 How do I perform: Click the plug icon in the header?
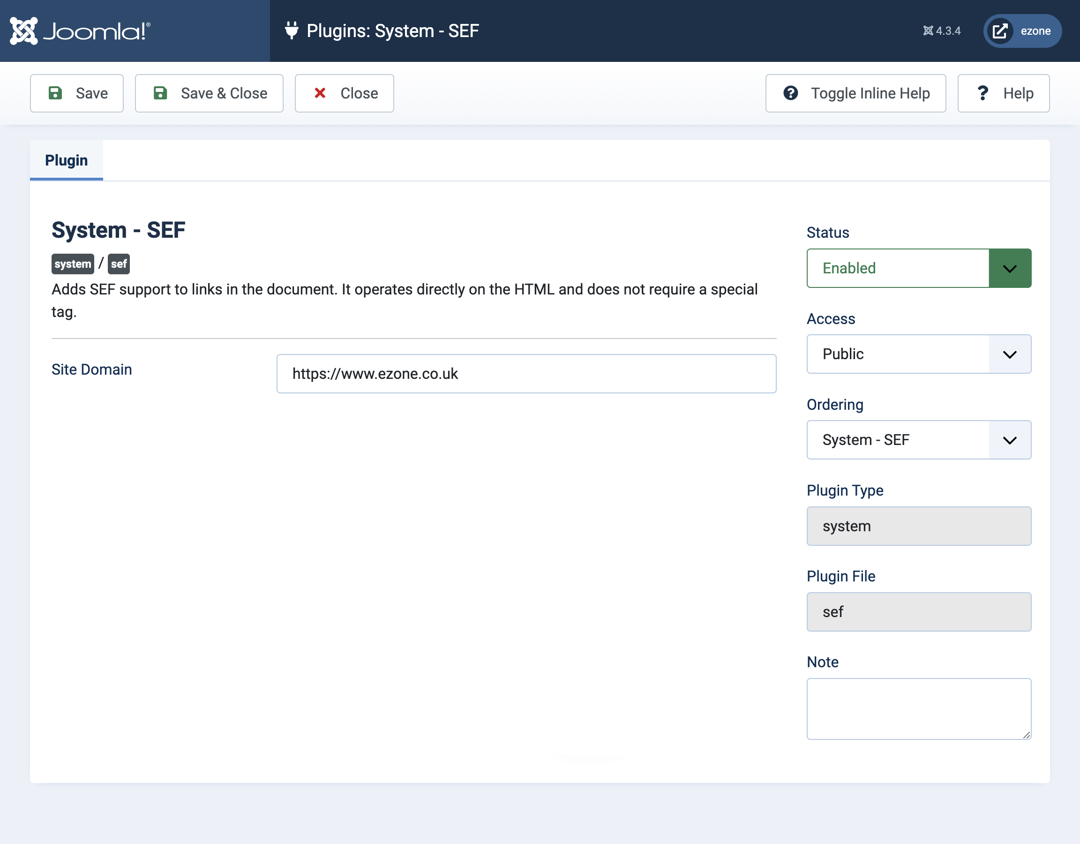click(292, 30)
